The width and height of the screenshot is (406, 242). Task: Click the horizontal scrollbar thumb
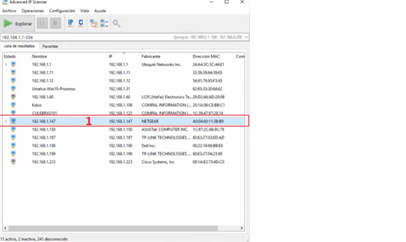[113, 228]
